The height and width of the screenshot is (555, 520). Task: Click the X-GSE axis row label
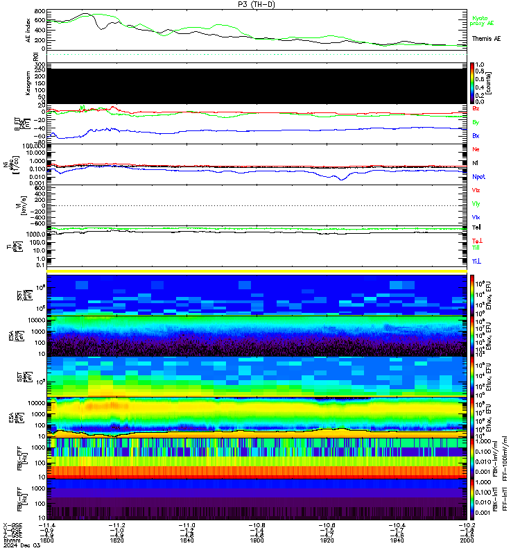pyautogui.click(x=12, y=525)
